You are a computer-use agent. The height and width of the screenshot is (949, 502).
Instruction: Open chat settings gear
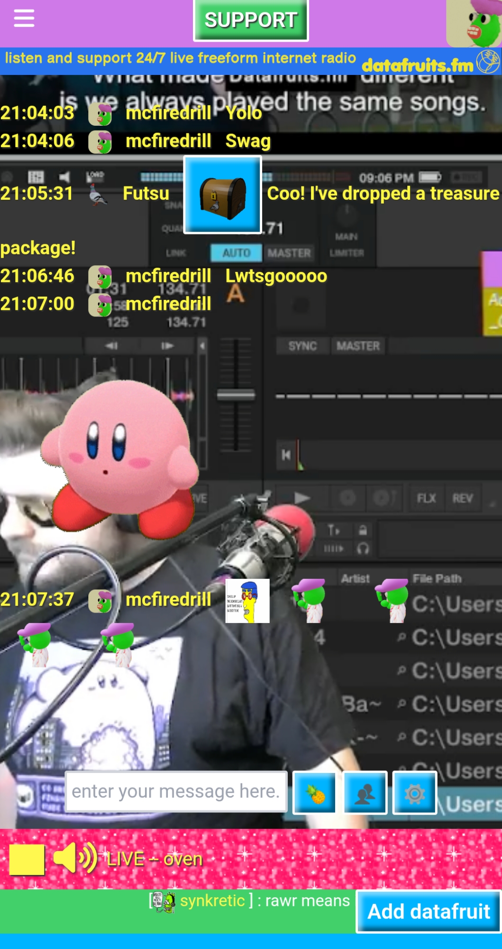(415, 793)
